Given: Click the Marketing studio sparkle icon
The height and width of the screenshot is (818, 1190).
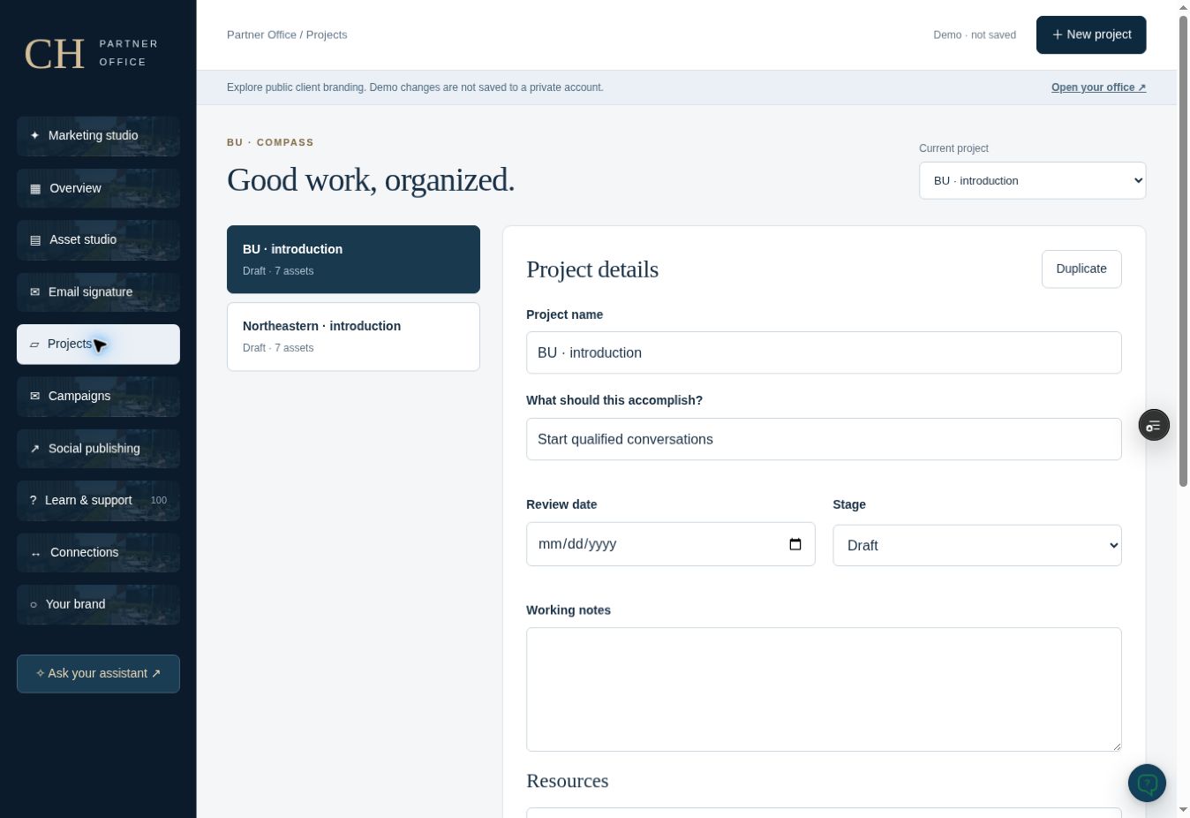Looking at the screenshot, I should coord(34,135).
